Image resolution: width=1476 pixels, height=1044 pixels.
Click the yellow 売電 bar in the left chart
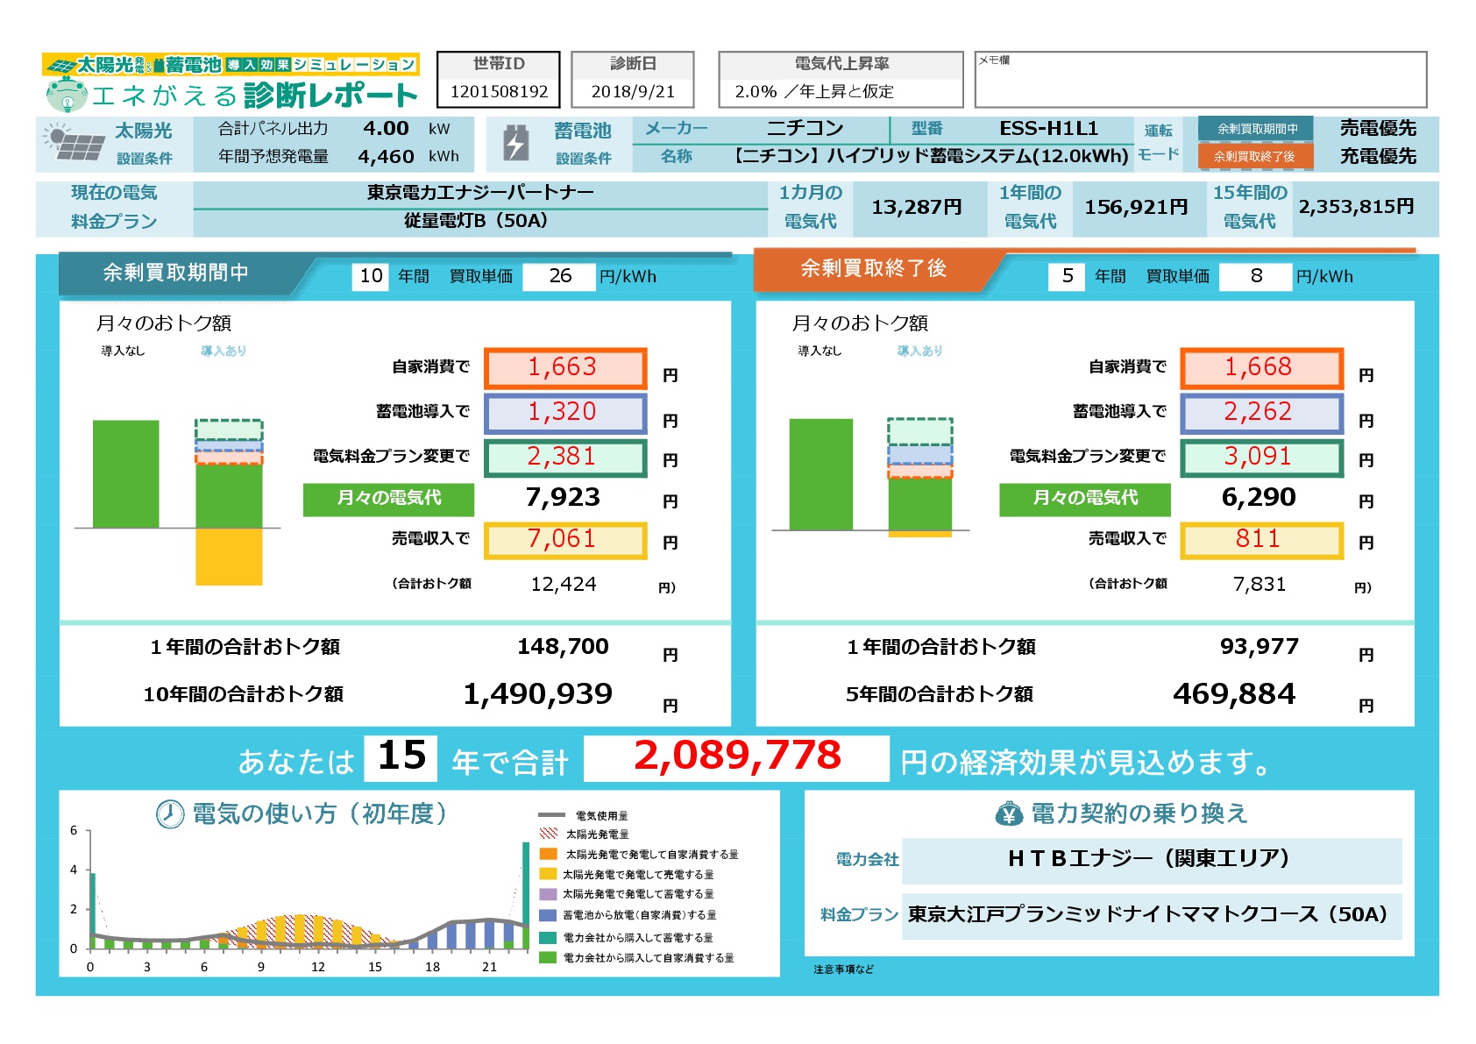point(229,557)
